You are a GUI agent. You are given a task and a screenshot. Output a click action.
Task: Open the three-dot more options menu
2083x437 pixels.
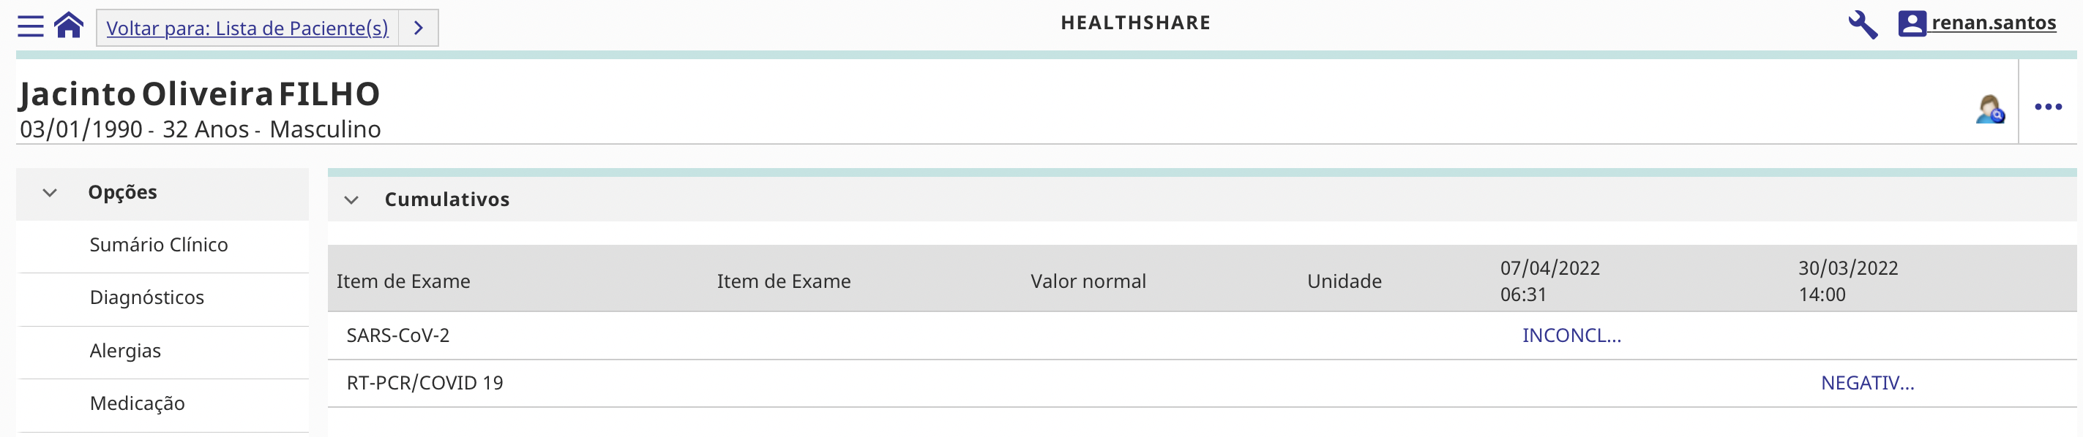2047,107
